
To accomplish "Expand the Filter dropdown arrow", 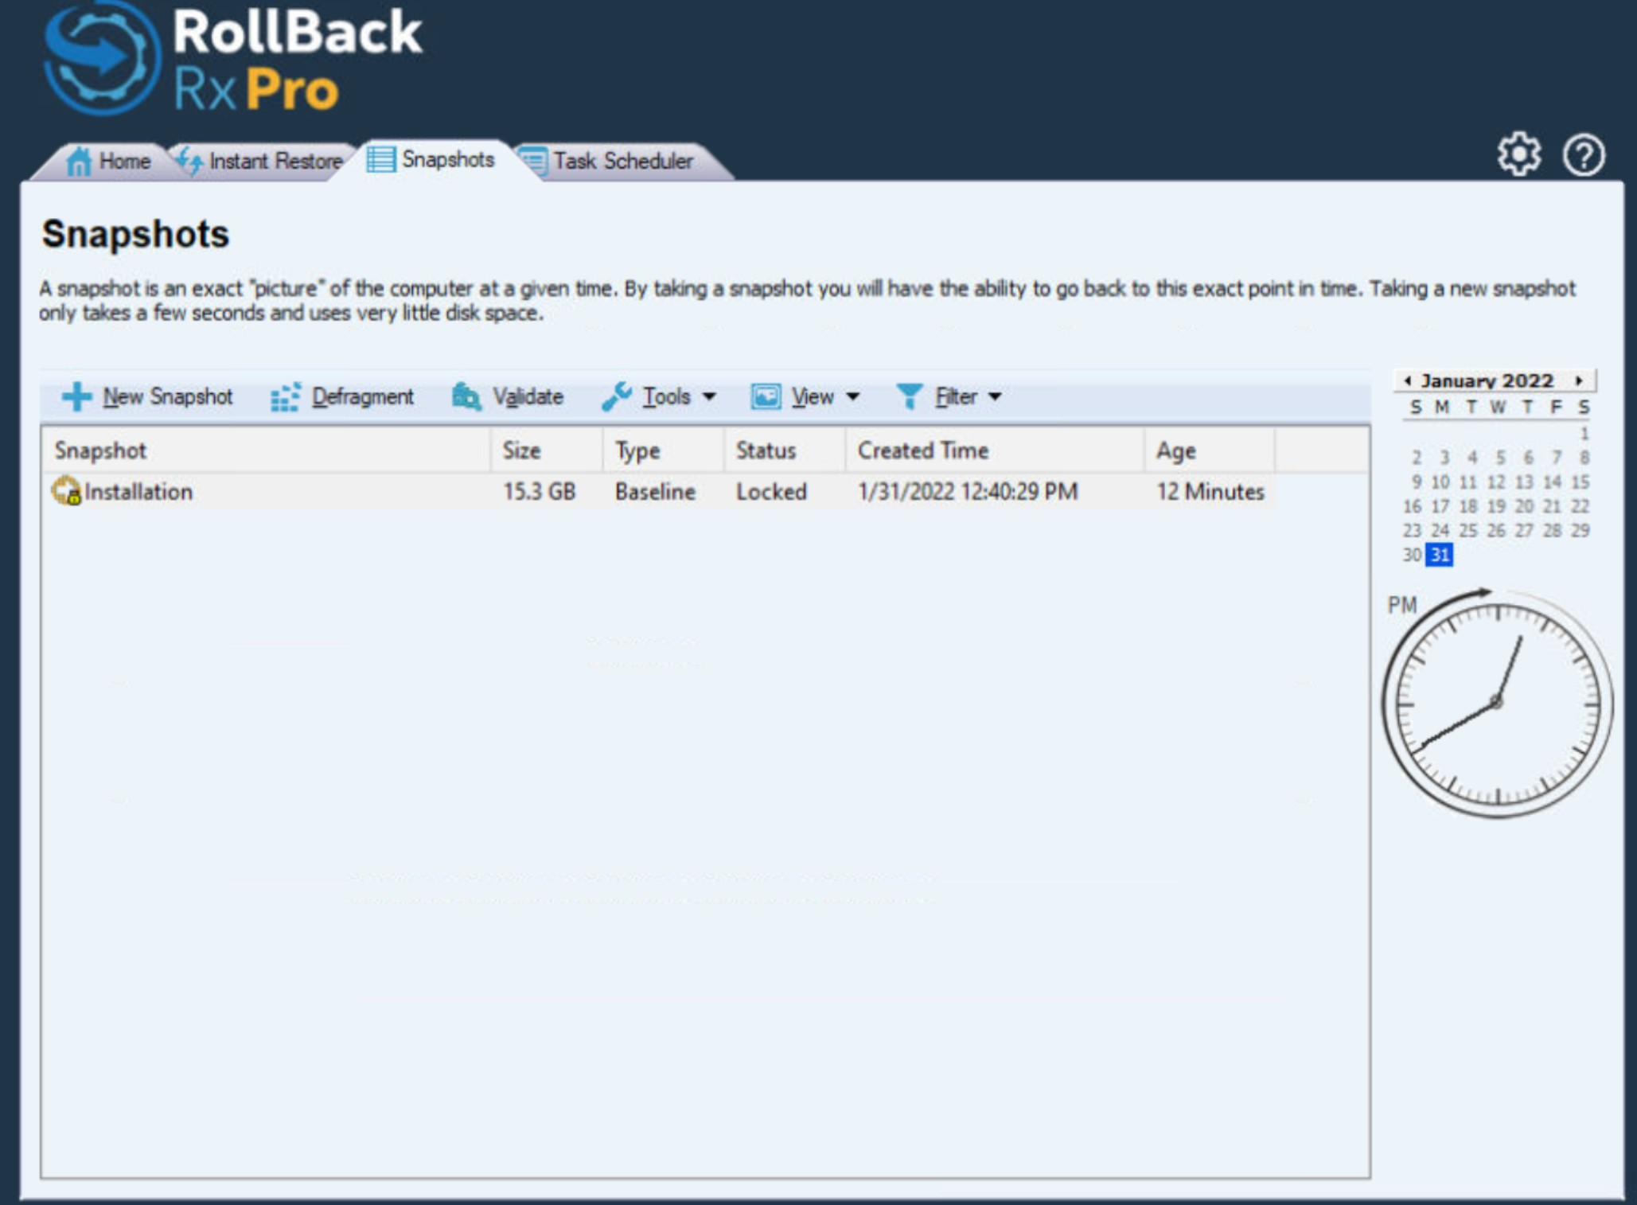I will pos(995,396).
